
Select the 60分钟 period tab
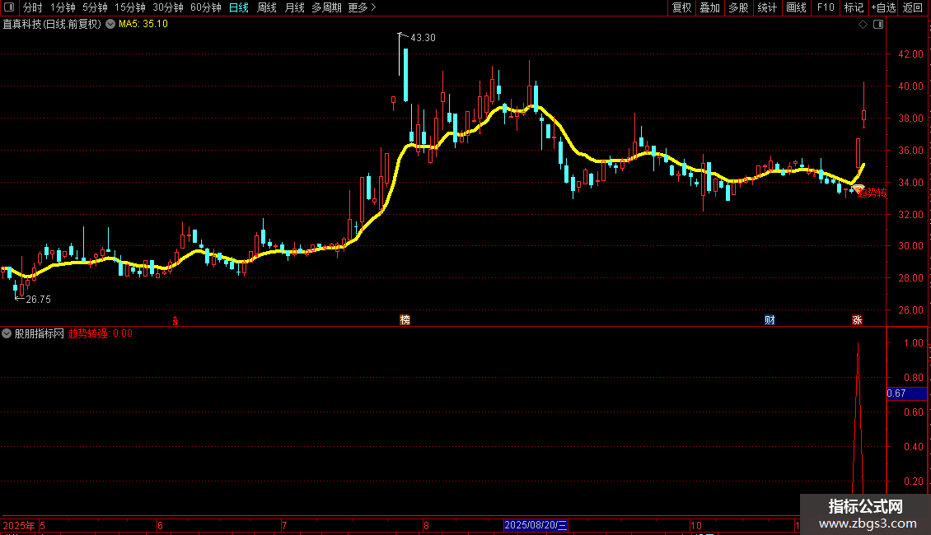[x=206, y=7]
